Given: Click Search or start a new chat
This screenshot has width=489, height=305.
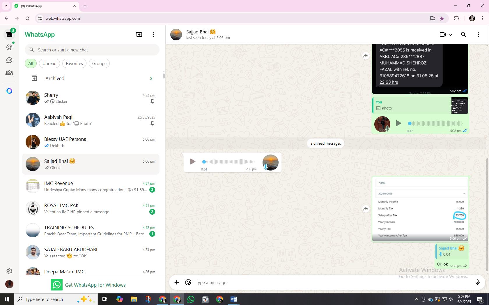Looking at the screenshot, I should tap(92, 50).
